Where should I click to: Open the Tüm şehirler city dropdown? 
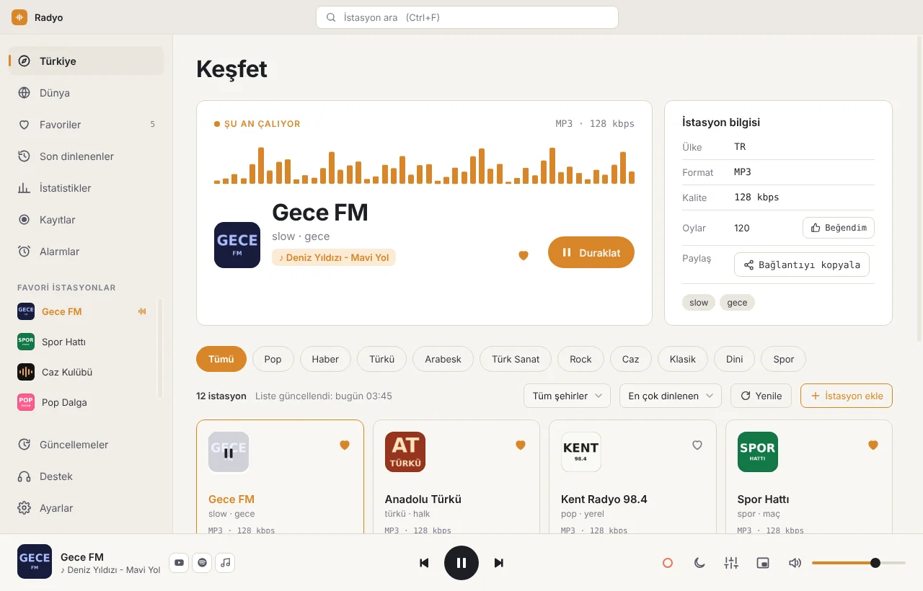(x=567, y=396)
